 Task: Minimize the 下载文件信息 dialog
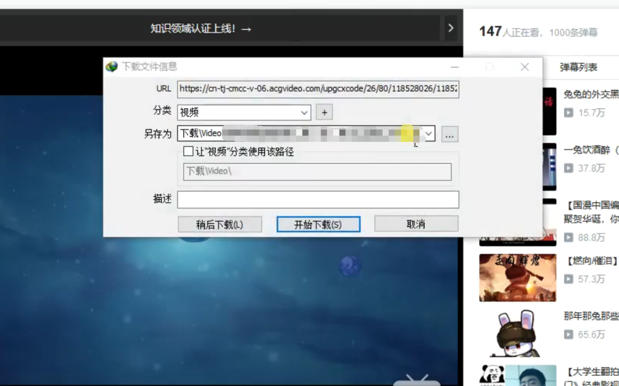click(455, 67)
